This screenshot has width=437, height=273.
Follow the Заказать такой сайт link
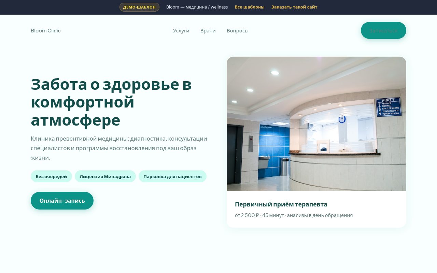pos(294,7)
